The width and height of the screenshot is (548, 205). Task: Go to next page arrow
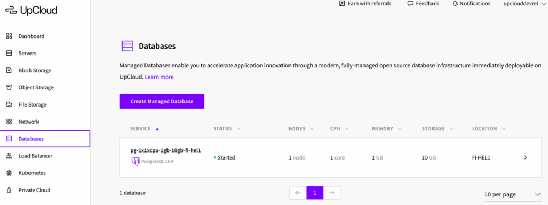click(x=332, y=193)
